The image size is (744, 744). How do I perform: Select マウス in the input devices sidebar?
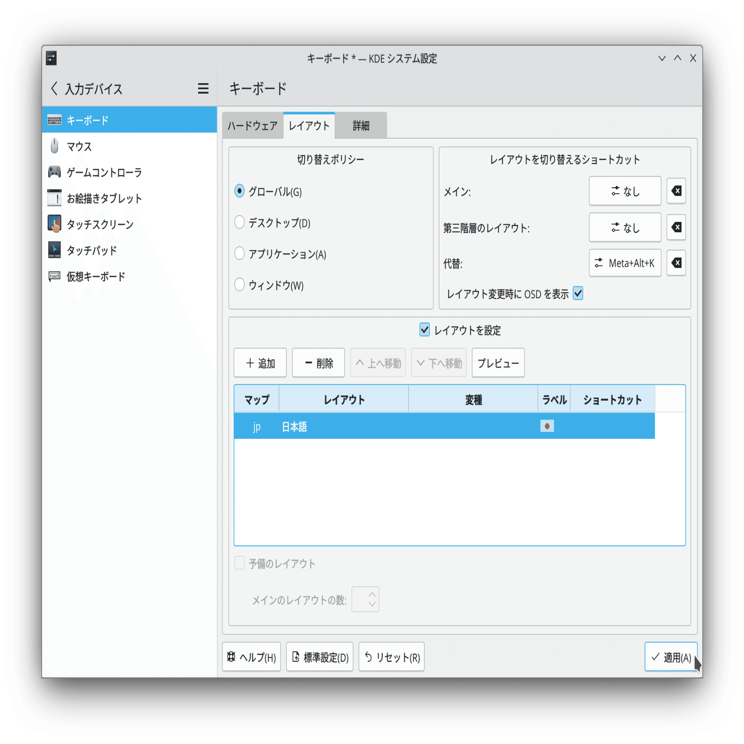[x=79, y=146]
